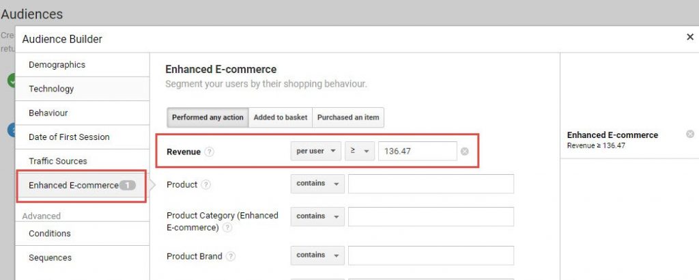
Task: Remove Enhanced E-commerce summary condition
Action: point(690,134)
